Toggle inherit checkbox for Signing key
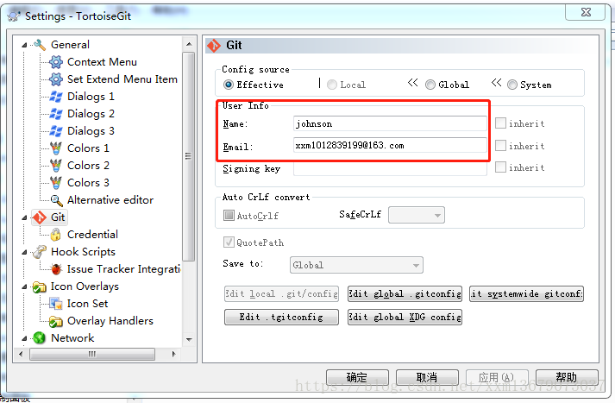Viewport: 615px width, 403px height. 500,167
